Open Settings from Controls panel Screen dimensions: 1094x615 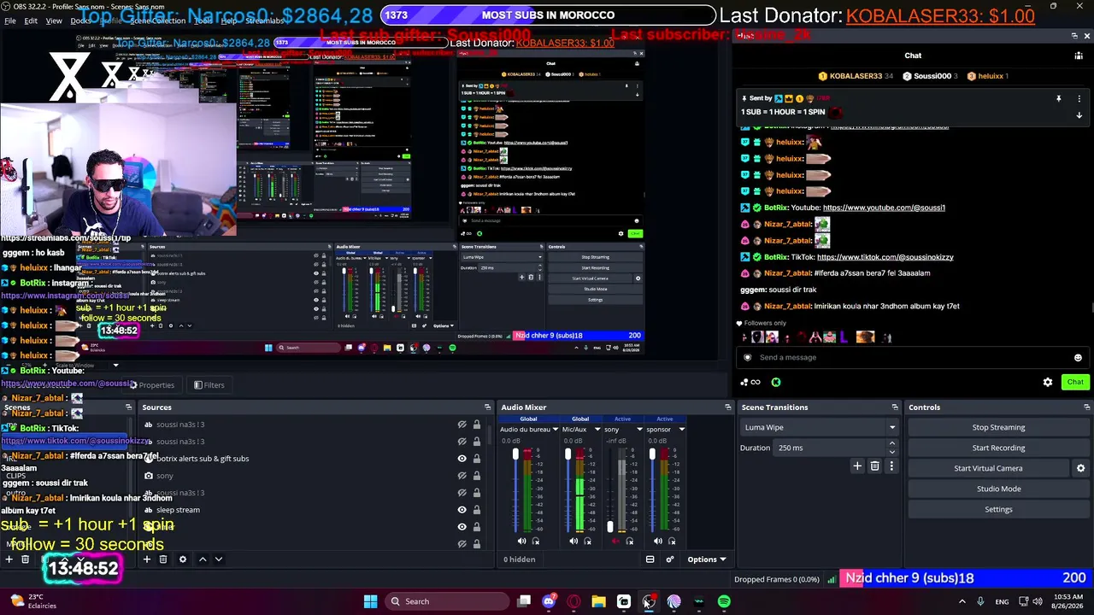point(998,509)
